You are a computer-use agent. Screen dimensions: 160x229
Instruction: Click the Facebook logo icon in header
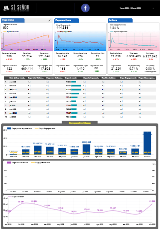tap(85, 8)
